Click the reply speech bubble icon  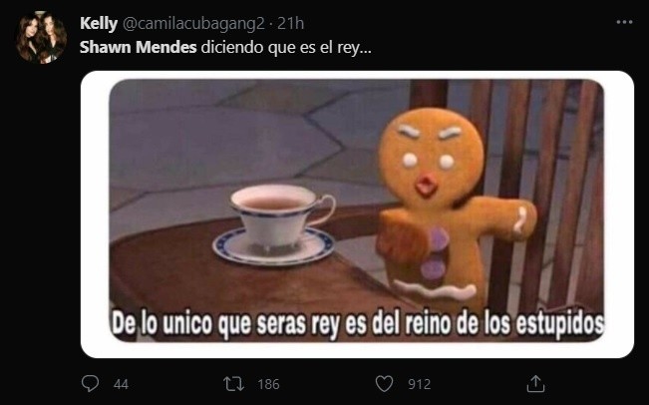tap(90, 383)
